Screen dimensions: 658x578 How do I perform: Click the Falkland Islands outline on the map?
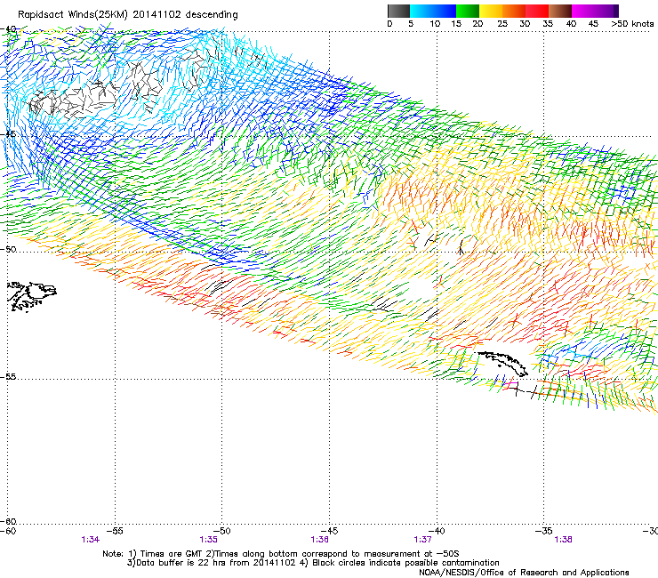pyautogui.click(x=32, y=297)
